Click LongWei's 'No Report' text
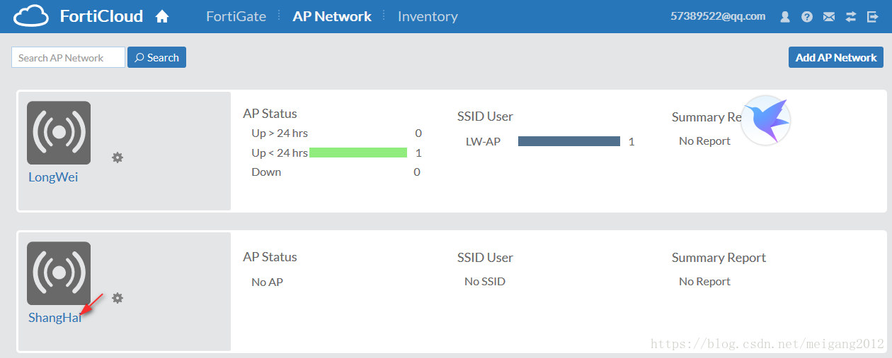The height and width of the screenshot is (358, 892). (704, 141)
